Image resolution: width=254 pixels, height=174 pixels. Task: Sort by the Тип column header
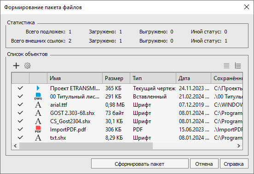(153, 78)
